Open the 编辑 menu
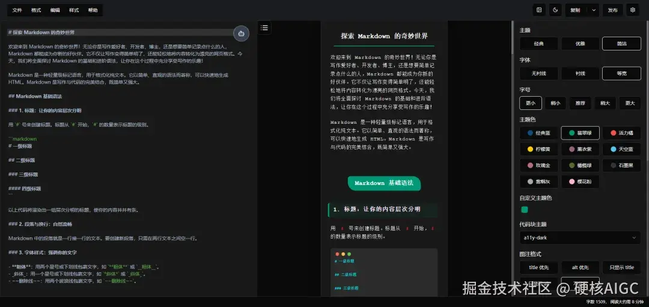 pos(55,10)
